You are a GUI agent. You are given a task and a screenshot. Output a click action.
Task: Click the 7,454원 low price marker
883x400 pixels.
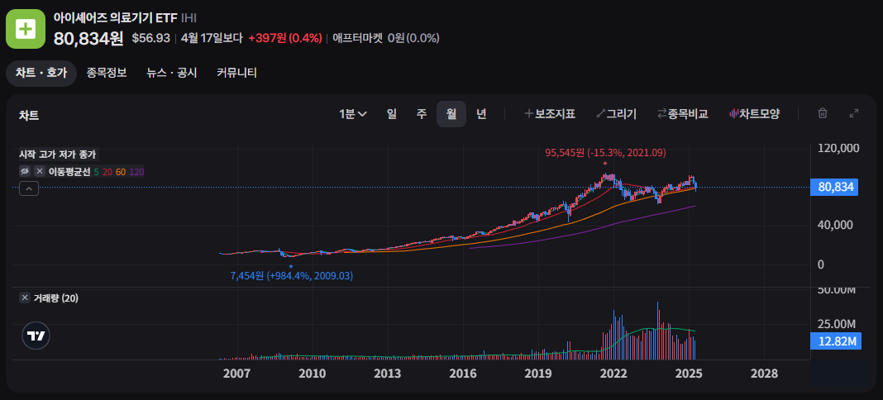point(292,276)
